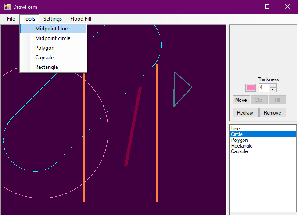Click the pink color swatch
Image resolution: width=298 pixels, height=216 pixels.
(x=251, y=88)
